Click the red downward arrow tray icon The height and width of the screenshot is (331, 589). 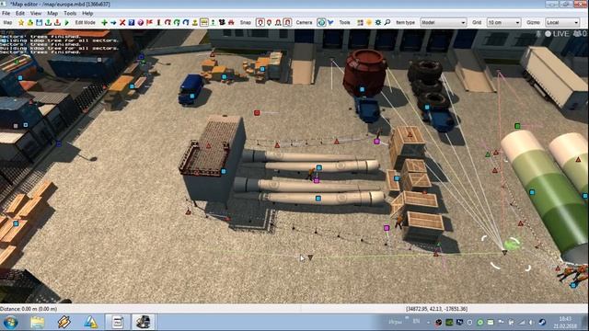coord(57,23)
